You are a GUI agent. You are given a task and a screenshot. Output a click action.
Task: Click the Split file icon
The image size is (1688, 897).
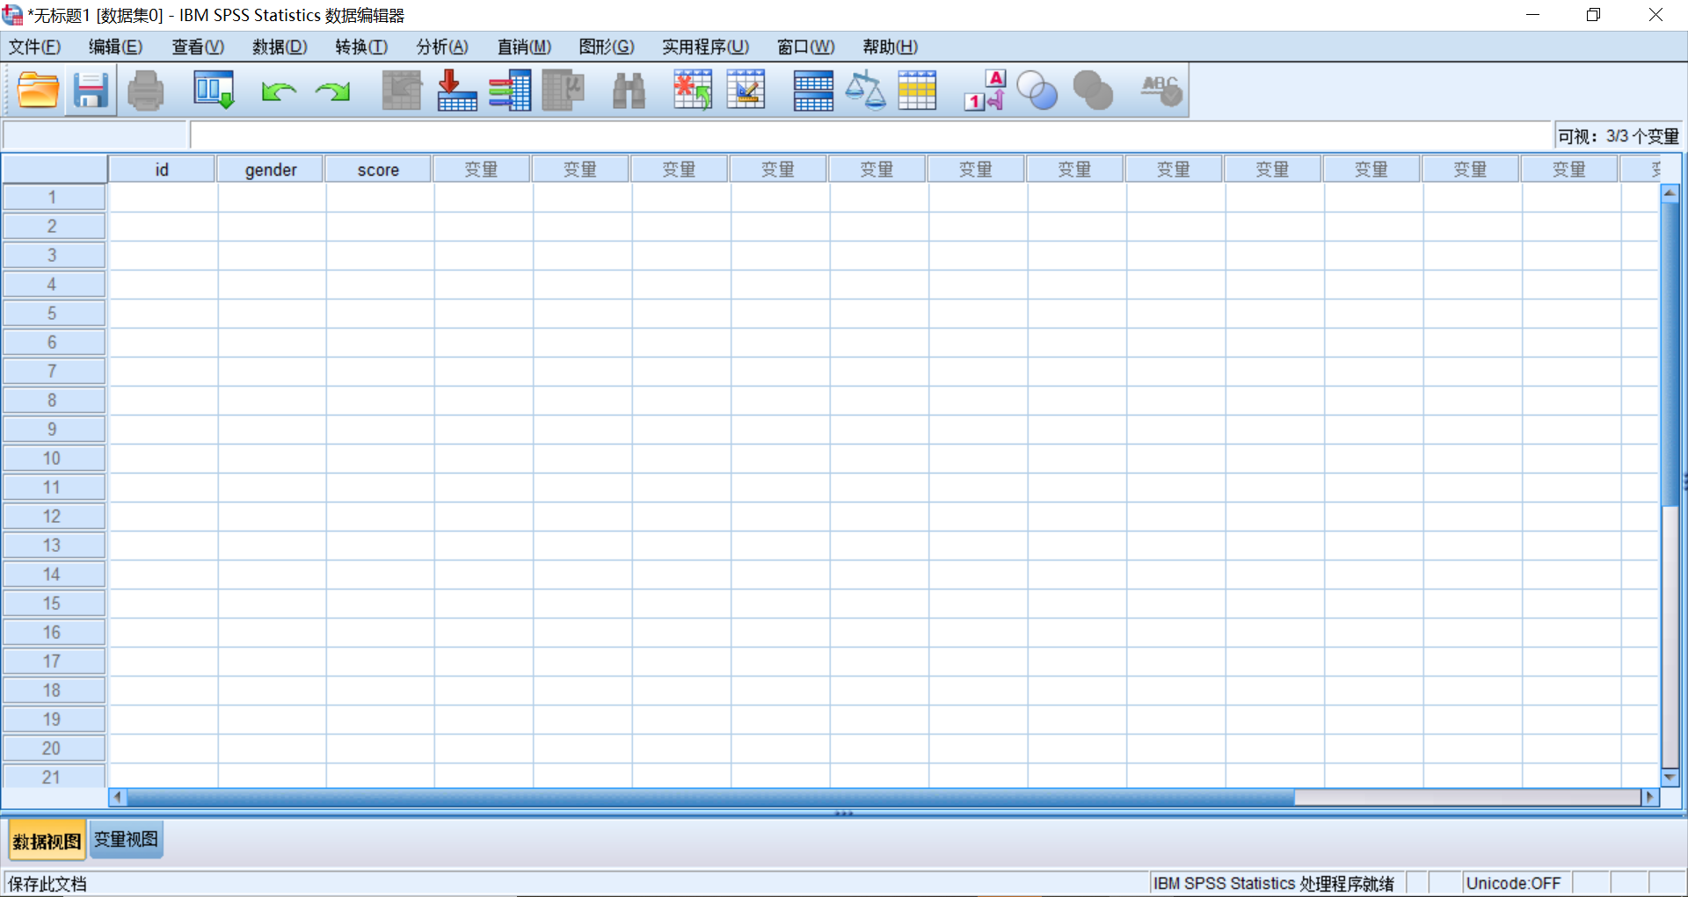(813, 90)
